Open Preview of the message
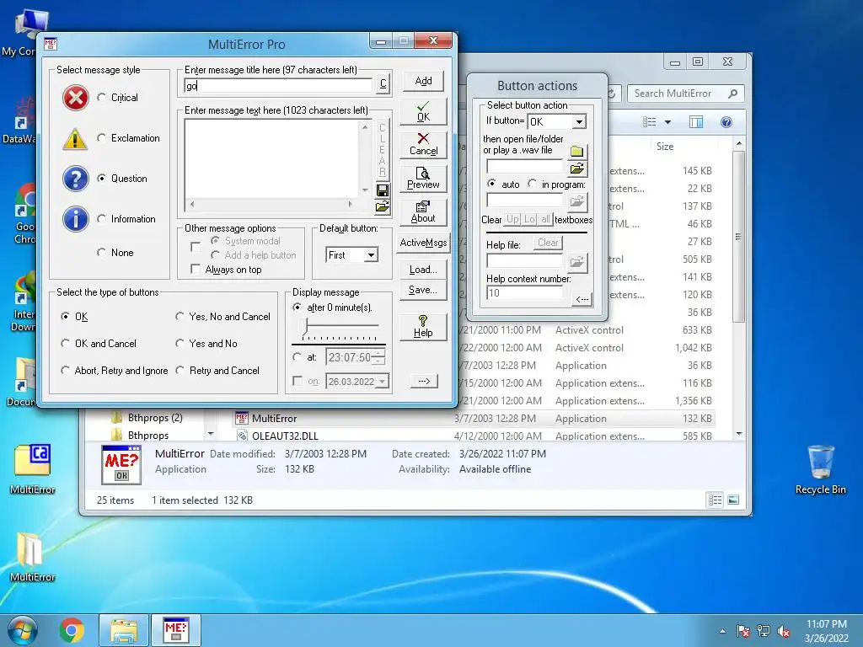The width and height of the screenshot is (863, 647). pyautogui.click(x=423, y=179)
